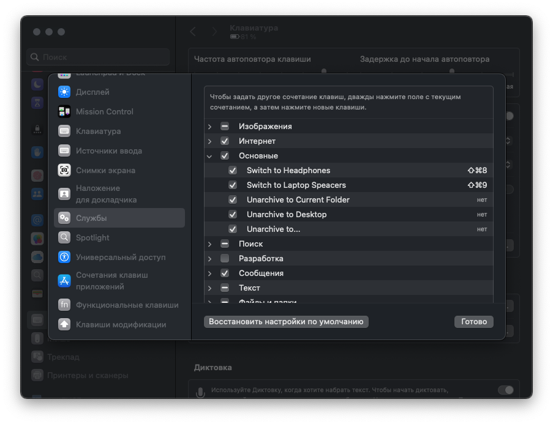
Task: Click the App Shortcuts icon
Action: tap(64, 281)
